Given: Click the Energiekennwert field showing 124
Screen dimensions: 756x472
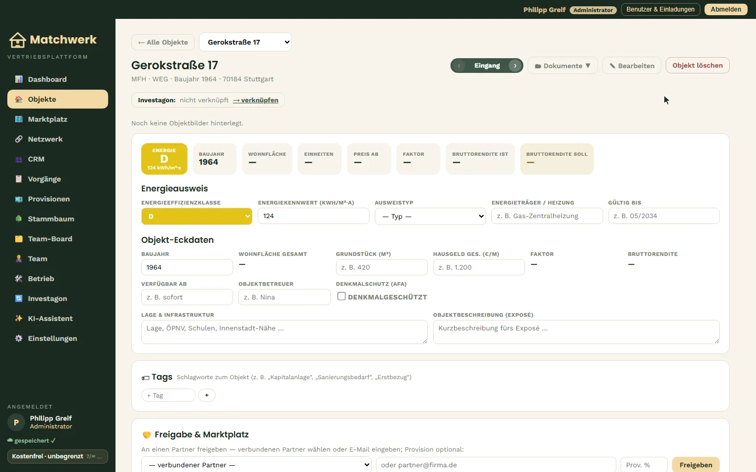Looking at the screenshot, I should click(313, 216).
